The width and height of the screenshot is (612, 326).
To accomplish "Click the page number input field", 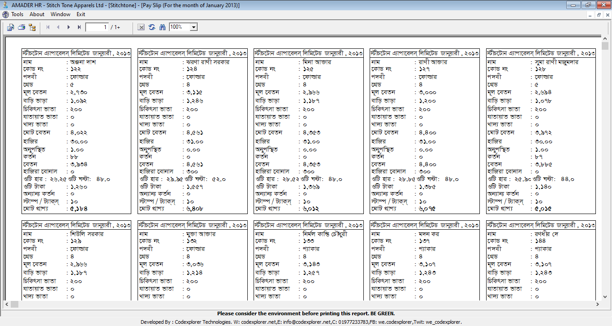I will [x=97, y=27].
